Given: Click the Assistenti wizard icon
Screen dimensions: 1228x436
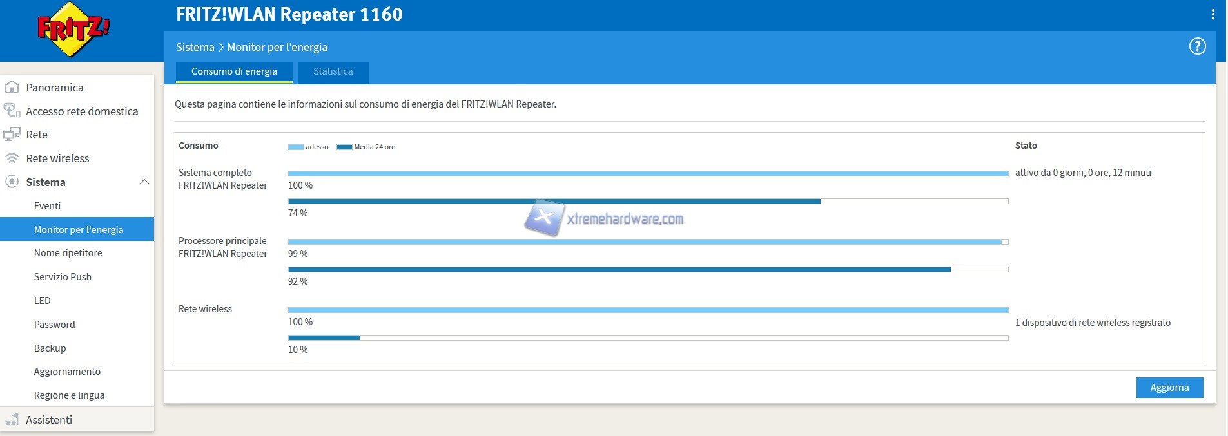Looking at the screenshot, I should click(x=12, y=420).
